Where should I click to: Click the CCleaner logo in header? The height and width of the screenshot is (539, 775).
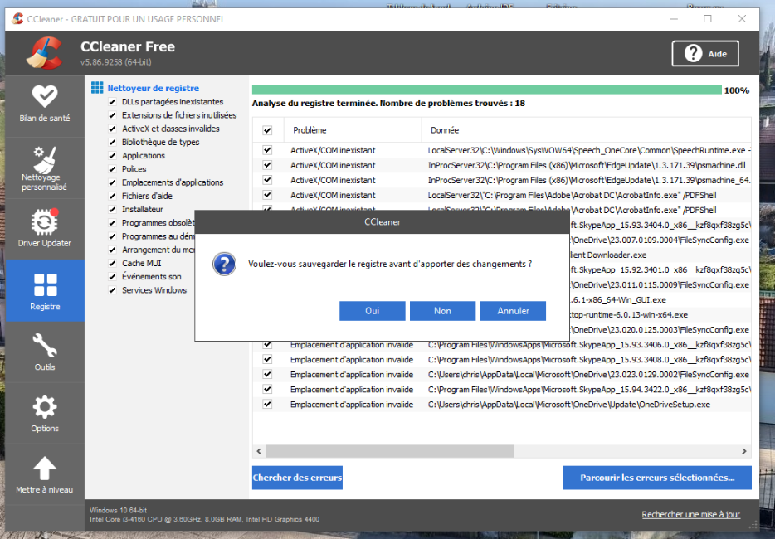pos(45,53)
